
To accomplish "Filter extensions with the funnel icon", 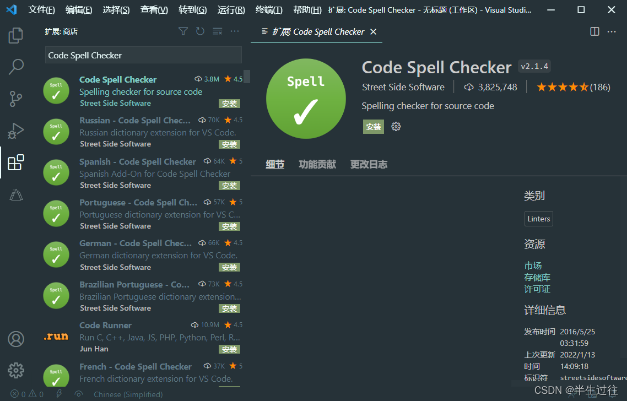I will (183, 31).
